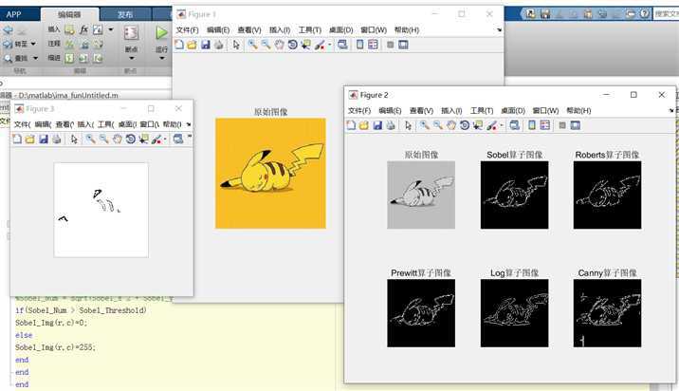
Task: Toggle Zoom In tool in Figure 2
Action: pos(425,125)
